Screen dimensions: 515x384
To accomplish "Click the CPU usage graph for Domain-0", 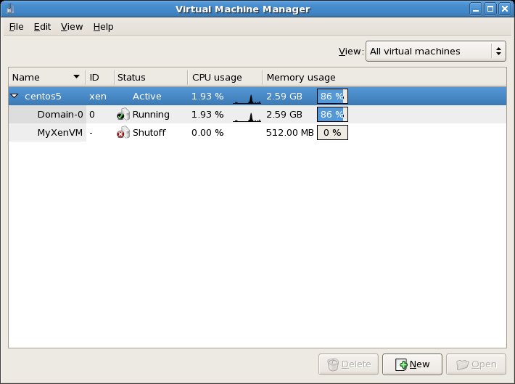I will 247,115.
